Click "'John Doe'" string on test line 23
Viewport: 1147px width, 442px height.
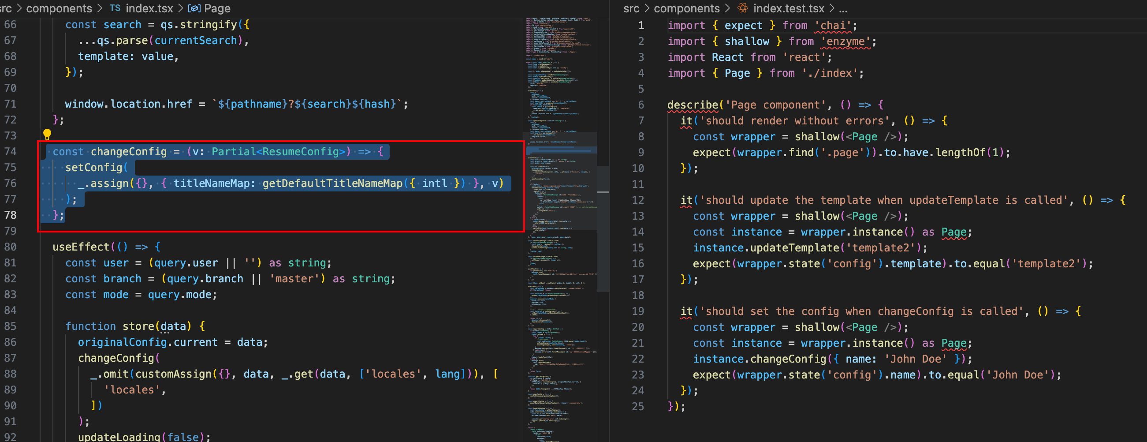point(1017,375)
